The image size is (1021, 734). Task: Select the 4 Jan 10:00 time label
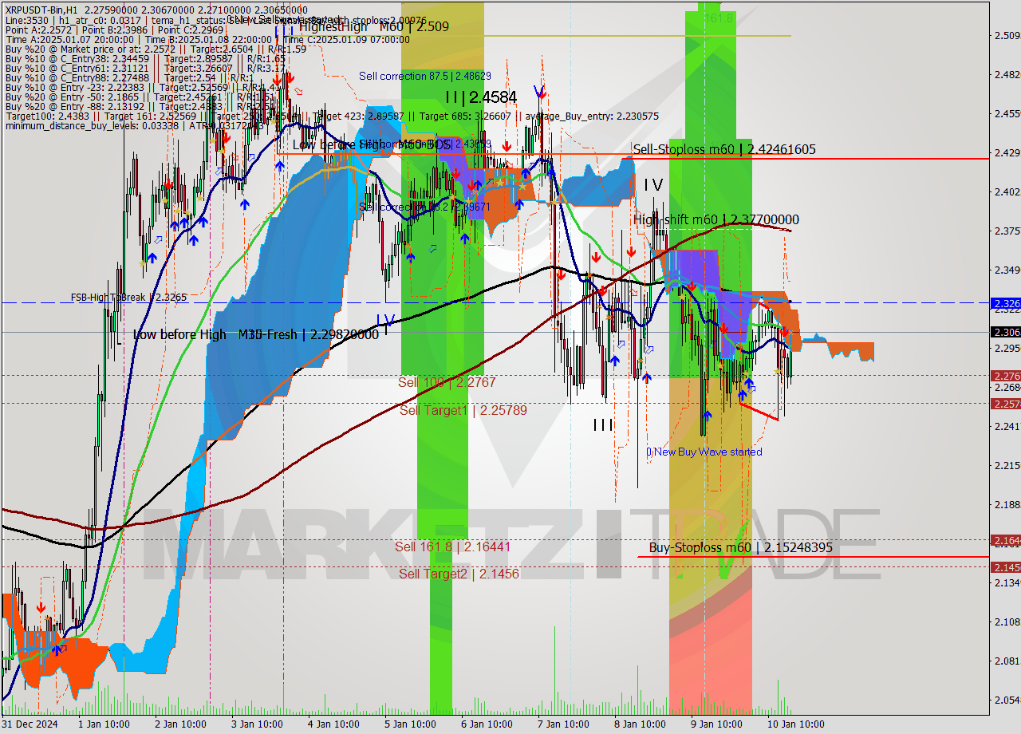point(333,724)
